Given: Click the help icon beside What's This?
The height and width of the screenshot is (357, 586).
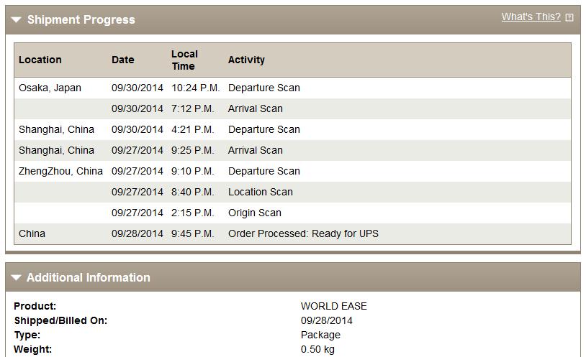Looking at the screenshot, I should click(x=569, y=17).
